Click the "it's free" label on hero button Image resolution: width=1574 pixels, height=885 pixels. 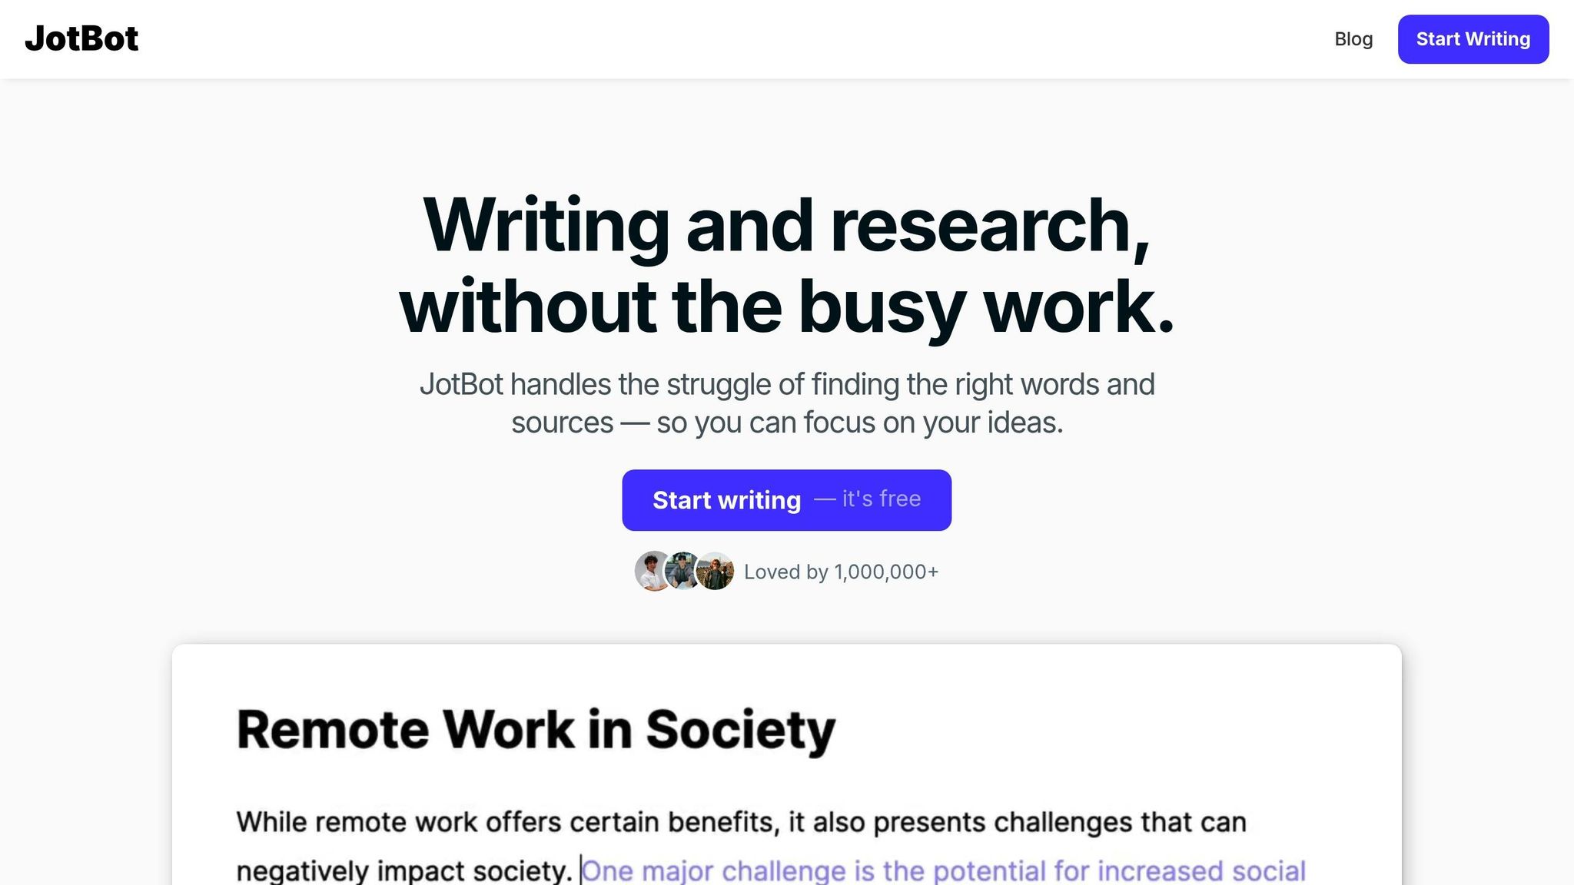(881, 499)
